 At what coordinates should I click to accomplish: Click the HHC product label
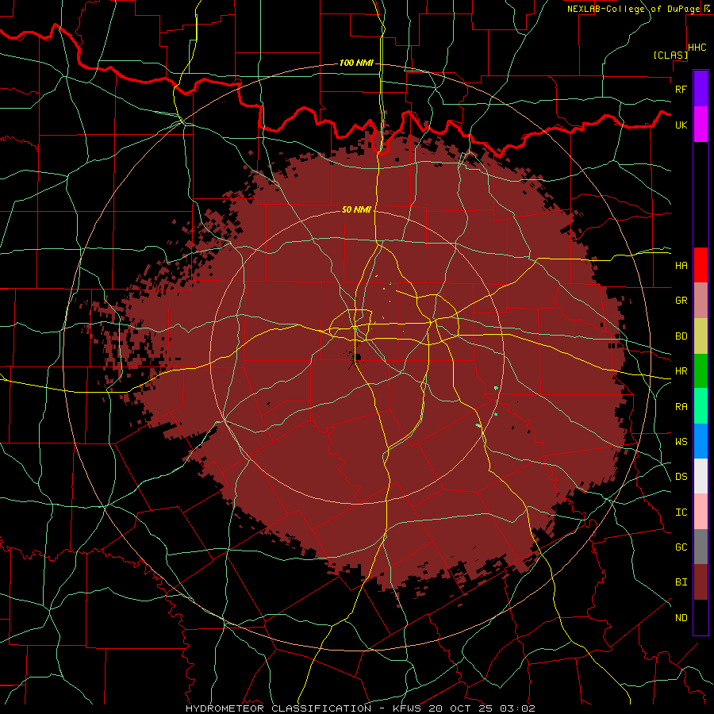pos(697,48)
